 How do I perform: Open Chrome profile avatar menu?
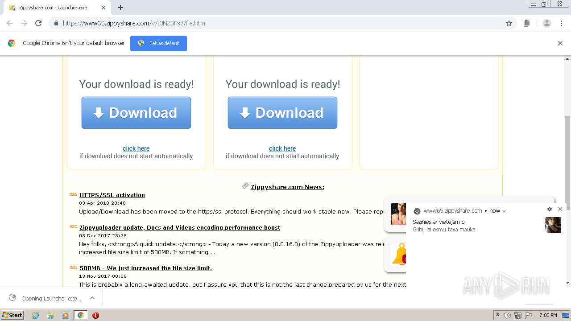point(547,23)
